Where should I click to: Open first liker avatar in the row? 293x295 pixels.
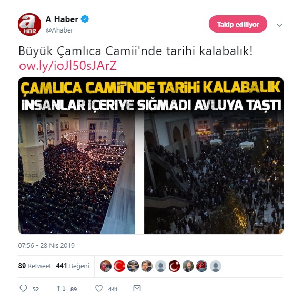pos(106,266)
